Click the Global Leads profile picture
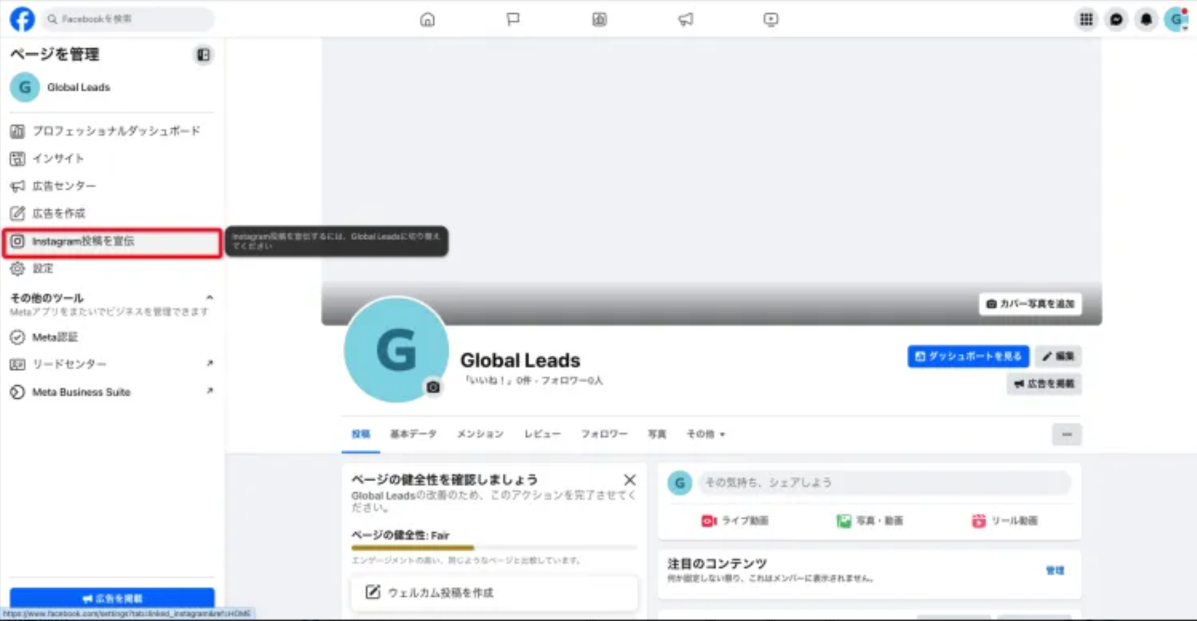This screenshot has width=1197, height=621. [395, 349]
